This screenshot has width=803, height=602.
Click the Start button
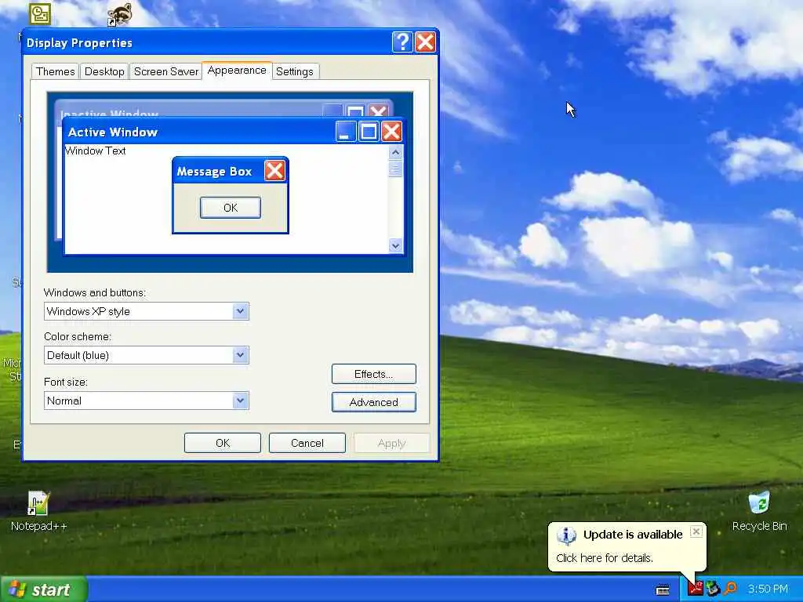point(44,589)
